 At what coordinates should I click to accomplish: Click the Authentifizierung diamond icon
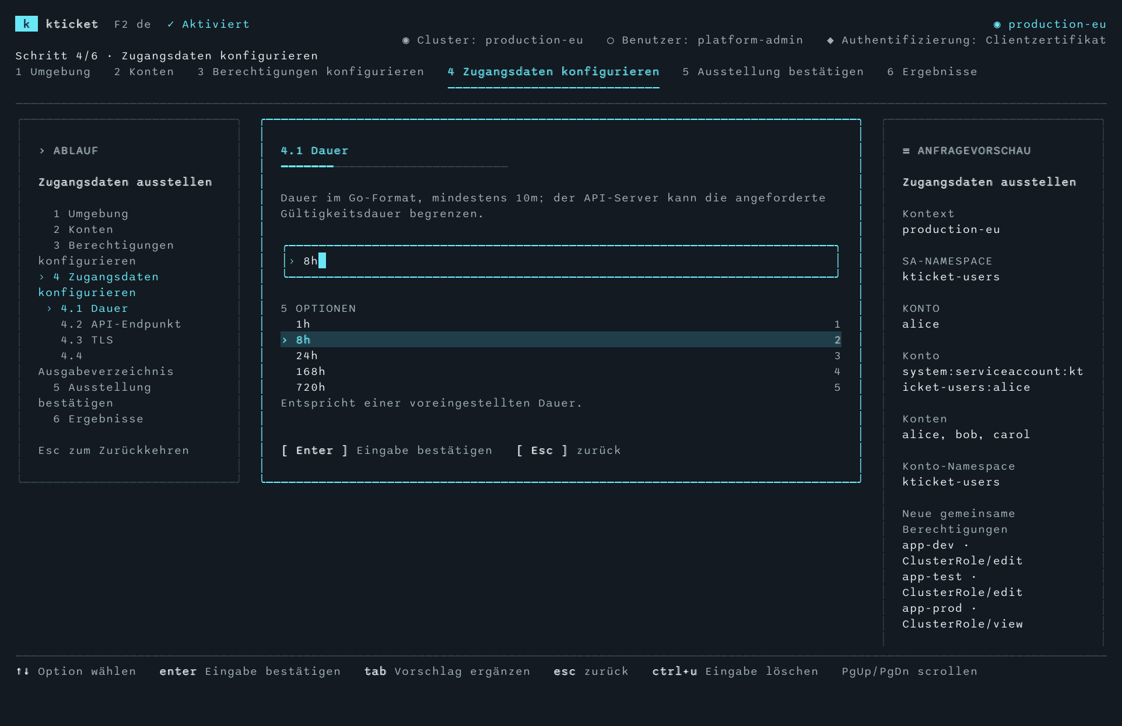point(830,40)
